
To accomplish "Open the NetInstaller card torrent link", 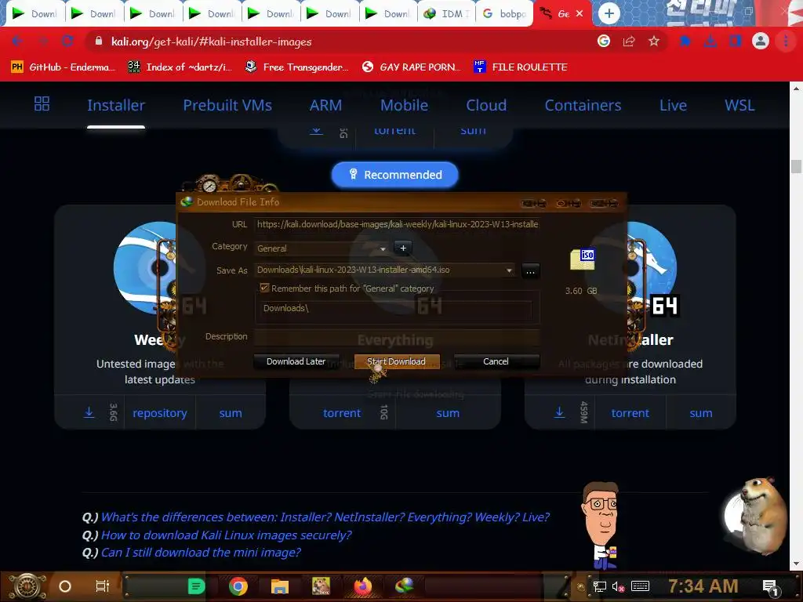I will pos(630,413).
